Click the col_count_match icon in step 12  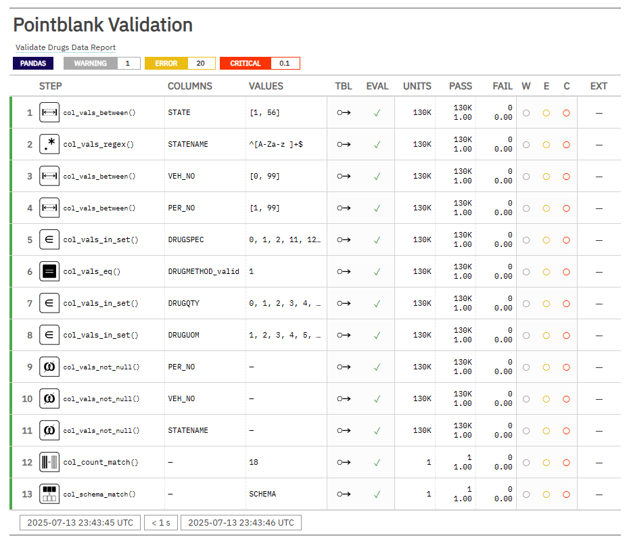tap(49, 462)
